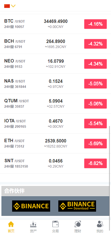Switch to the 资产 tab label

pos(33,231)
